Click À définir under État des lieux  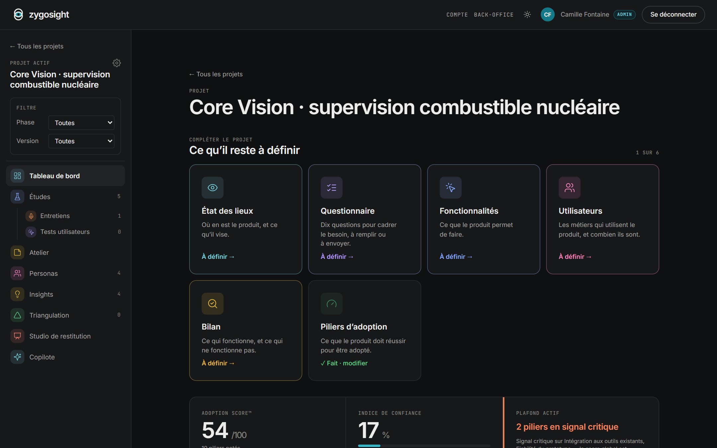218,257
